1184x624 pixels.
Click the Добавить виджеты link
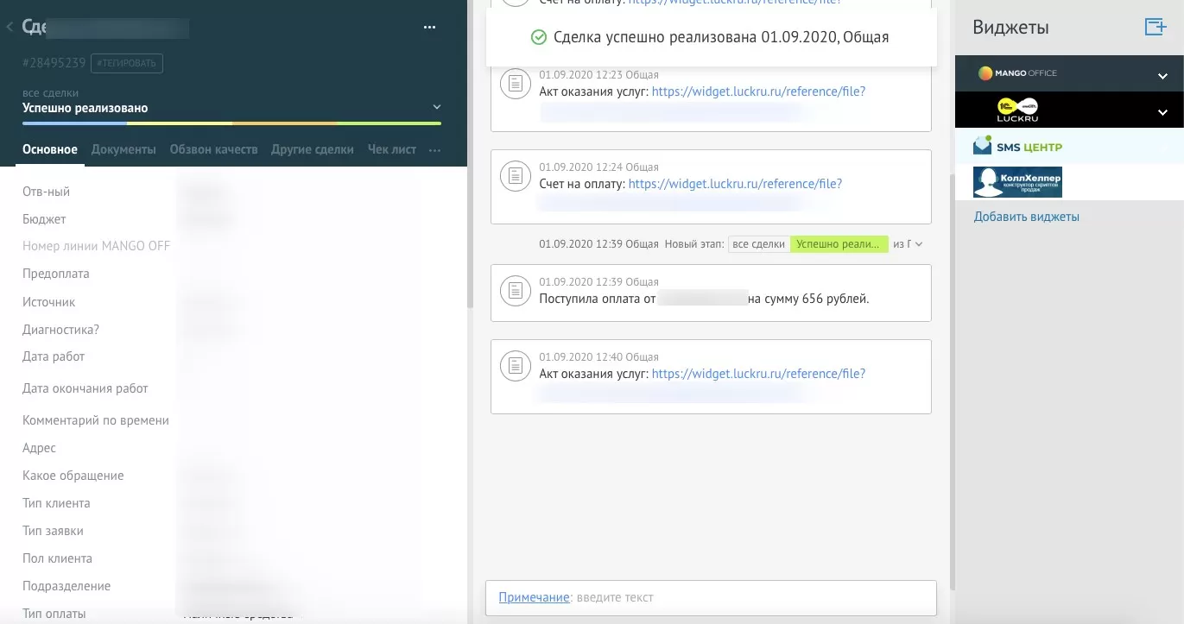(x=1026, y=217)
